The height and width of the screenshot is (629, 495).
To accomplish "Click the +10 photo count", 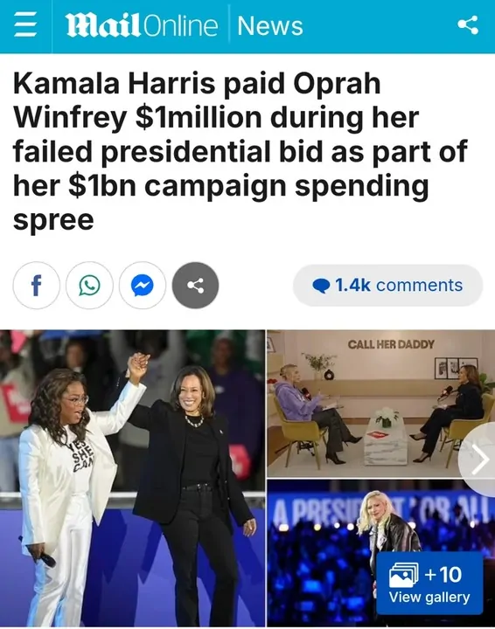I will (443, 575).
